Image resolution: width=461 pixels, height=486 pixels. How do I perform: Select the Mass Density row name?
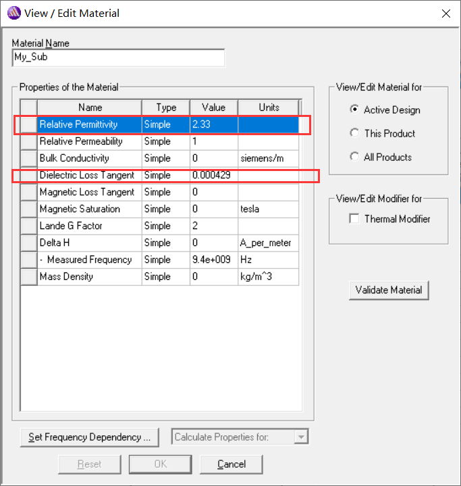pyautogui.click(x=90, y=276)
